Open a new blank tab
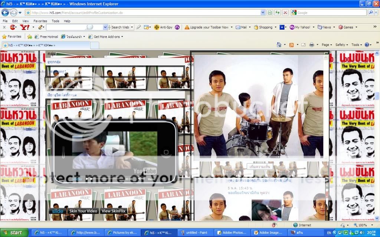This screenshot has width=380, height=237. coord(95,45)
